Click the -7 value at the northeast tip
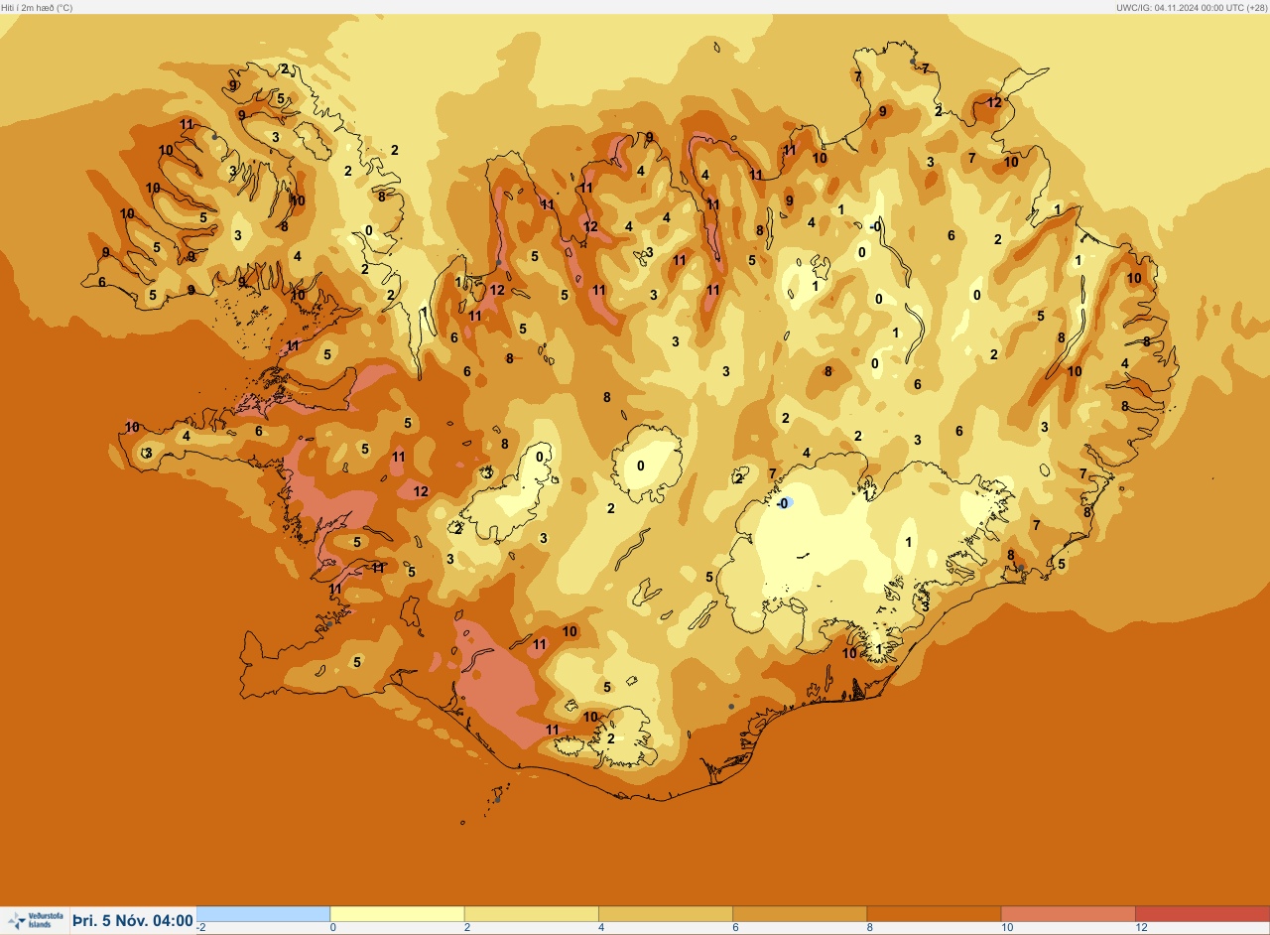Viewport: 1270px width, 935px height. 923,68
